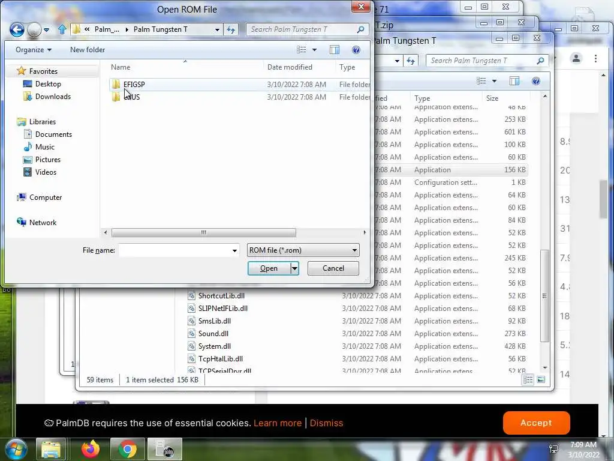Select Videos library

46,172
